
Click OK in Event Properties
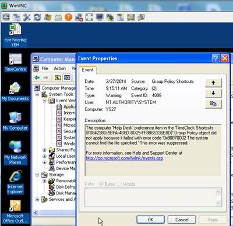pyautogui.click(x=150, y=220)
